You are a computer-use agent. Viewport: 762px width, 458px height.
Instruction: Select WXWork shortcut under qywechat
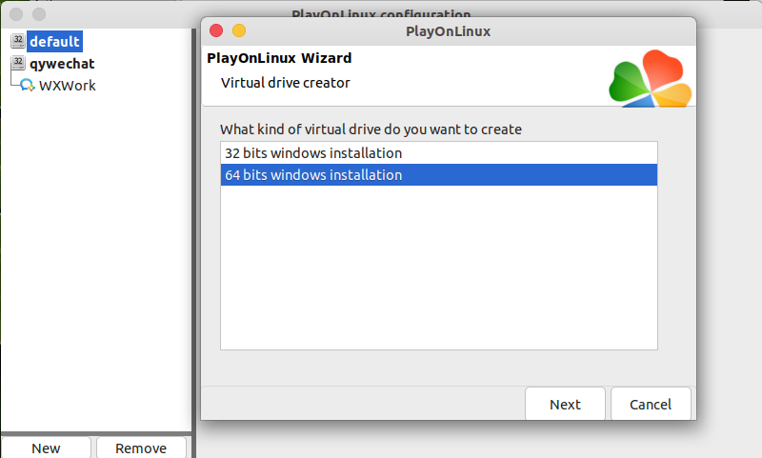(x=67, y=86)
